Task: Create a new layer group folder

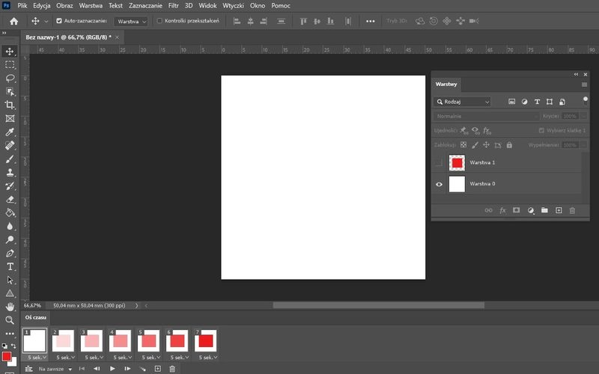Action: click(x=544, y=210)
